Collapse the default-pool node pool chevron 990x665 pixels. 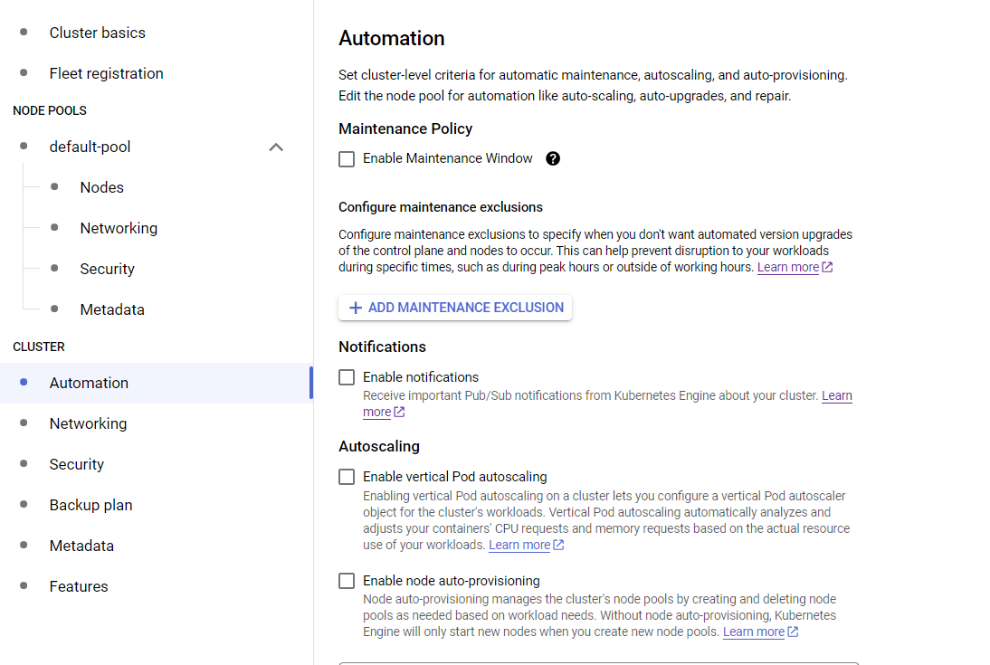point(276,147)
